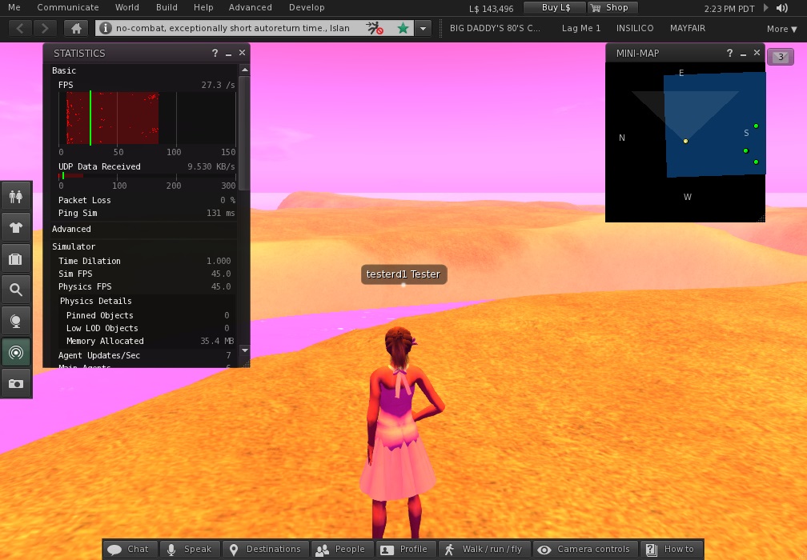Click the Statistics scrollbar thumb
This screenshot has width=807, height=560.
tap(244, 133)
